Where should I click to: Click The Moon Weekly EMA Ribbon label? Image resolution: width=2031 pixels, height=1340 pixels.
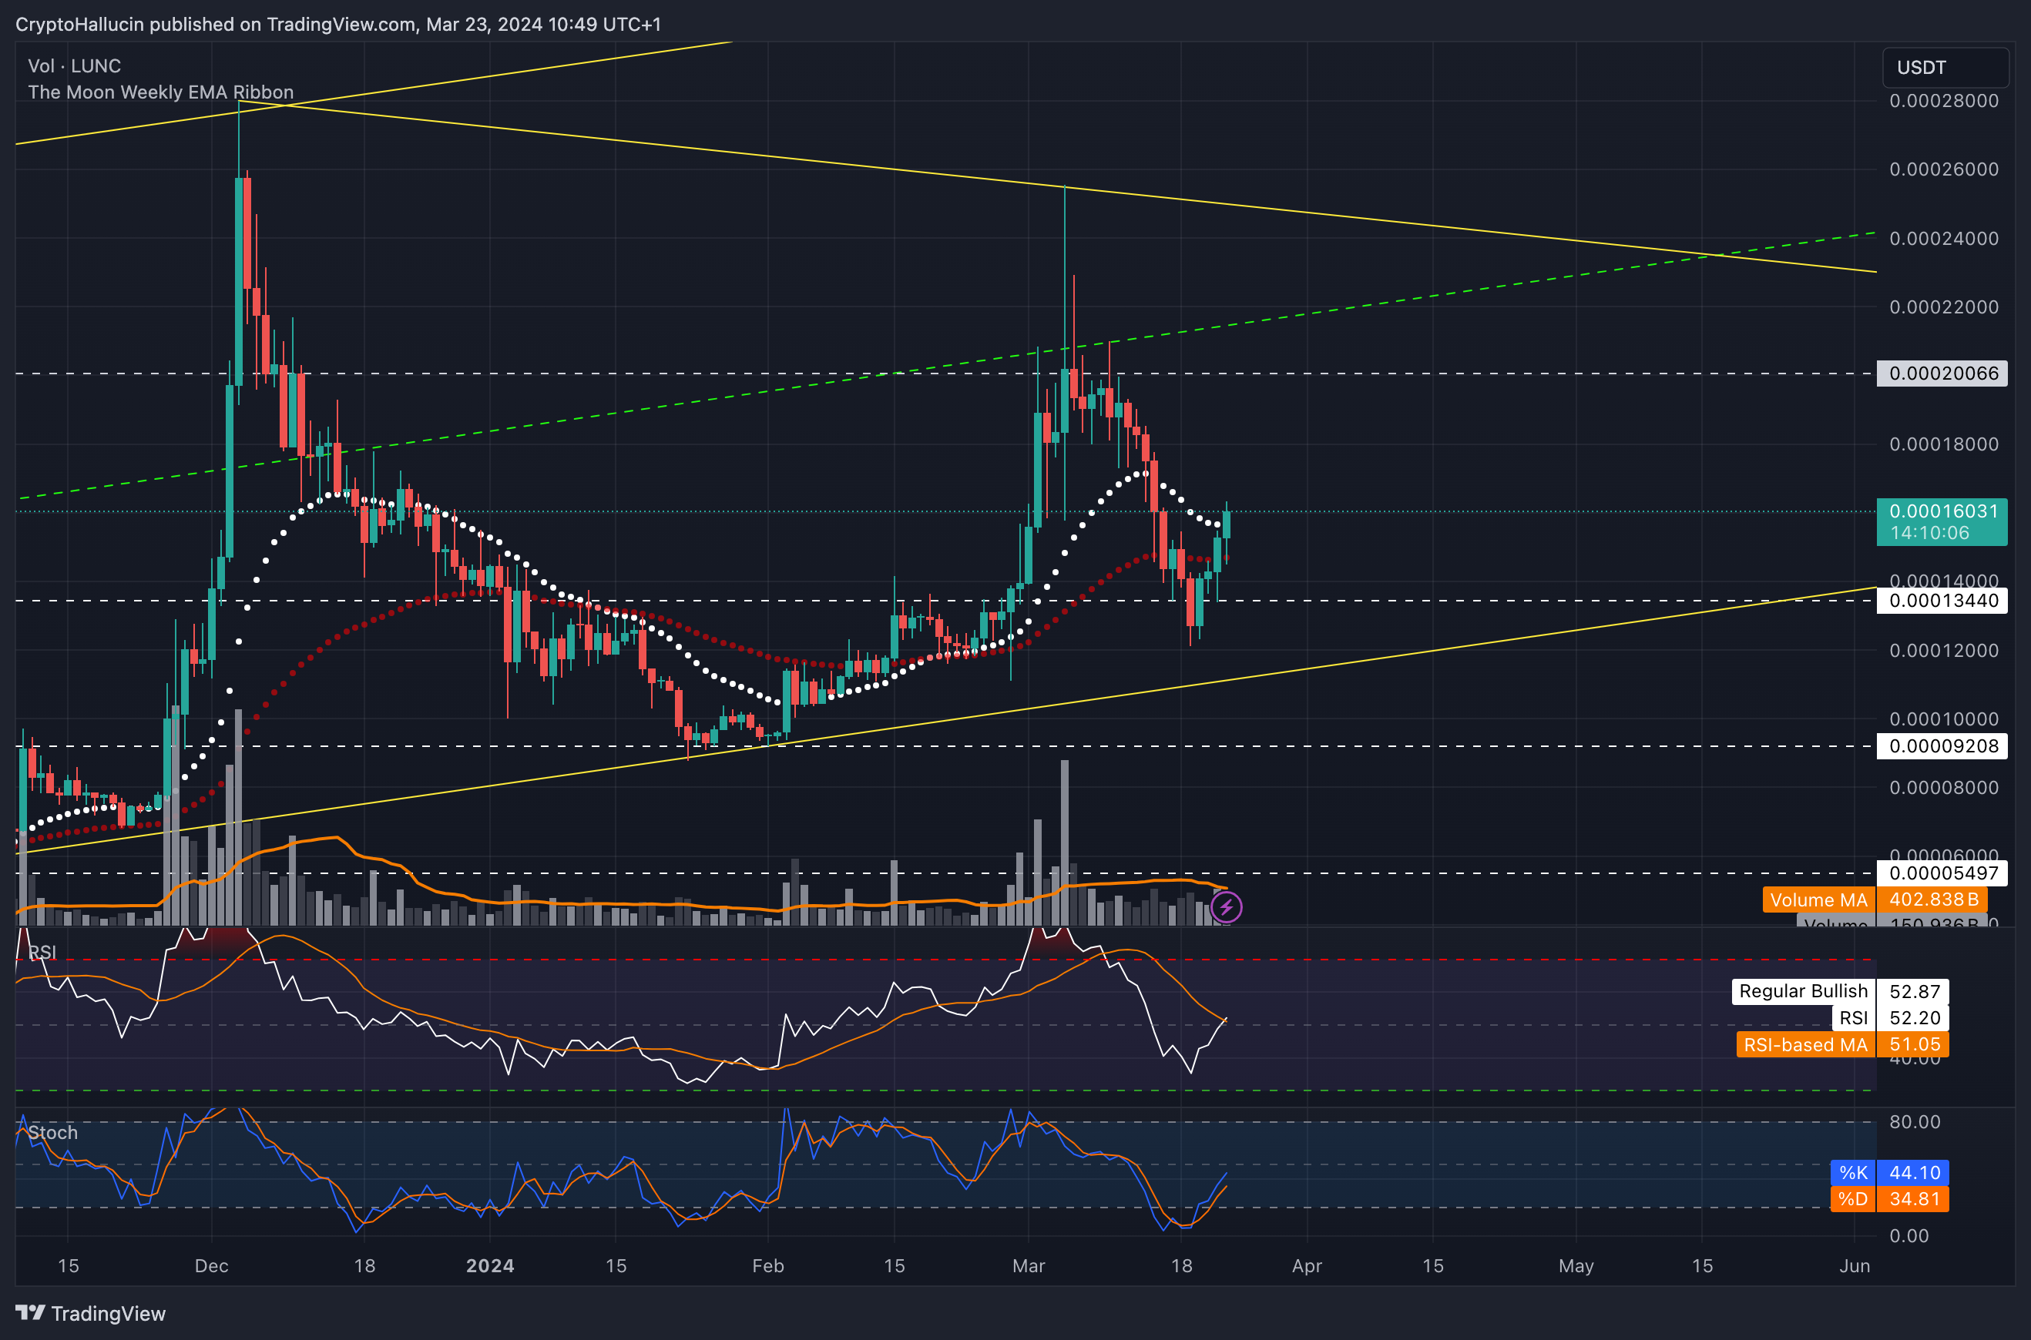(161, 92)
